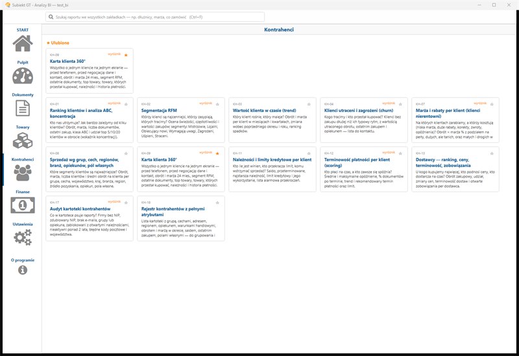Open the START home icon

(23, 43)
